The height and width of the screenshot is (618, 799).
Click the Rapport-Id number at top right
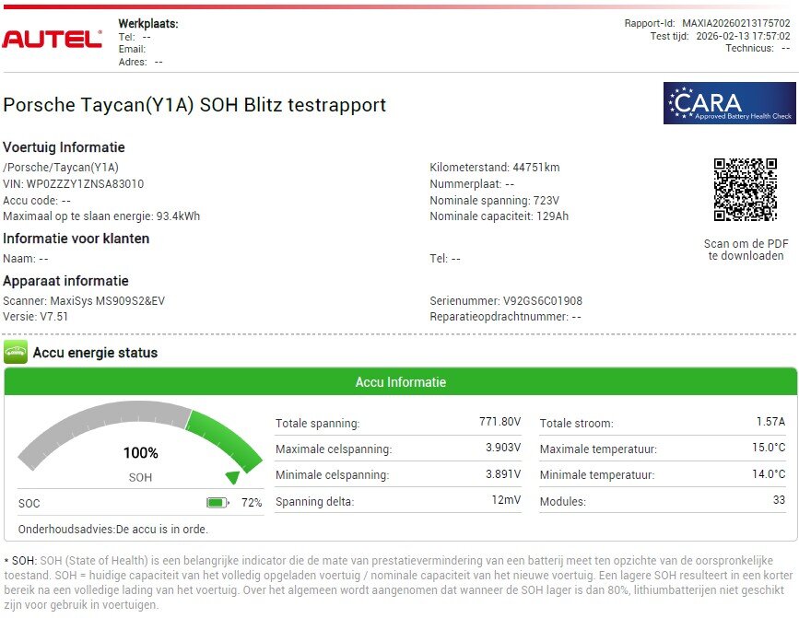[x=735, y=23]
